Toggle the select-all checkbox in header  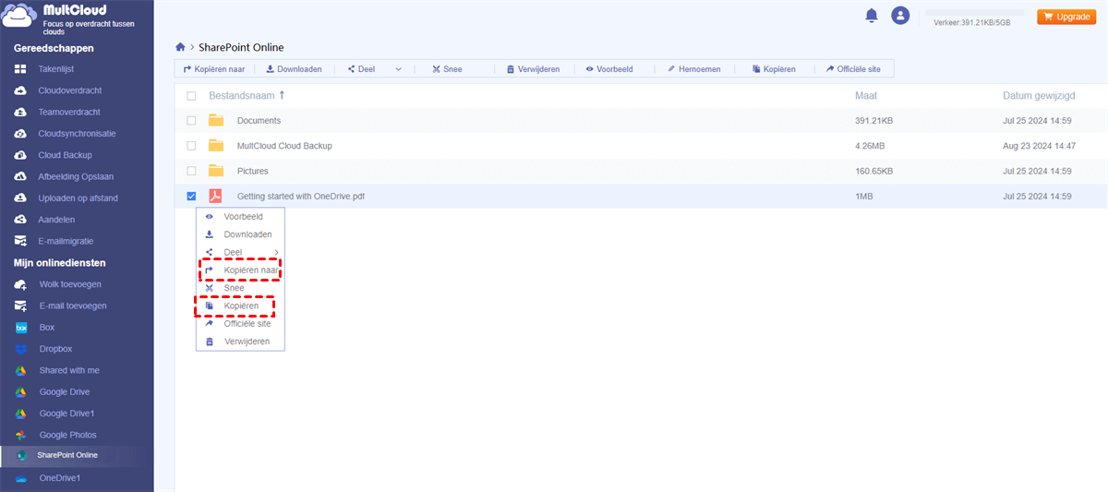click(191, 96)
